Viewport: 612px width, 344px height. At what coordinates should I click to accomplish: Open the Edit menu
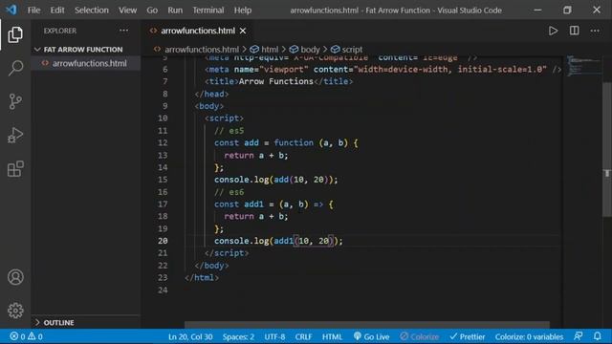(x=57, y=10)
